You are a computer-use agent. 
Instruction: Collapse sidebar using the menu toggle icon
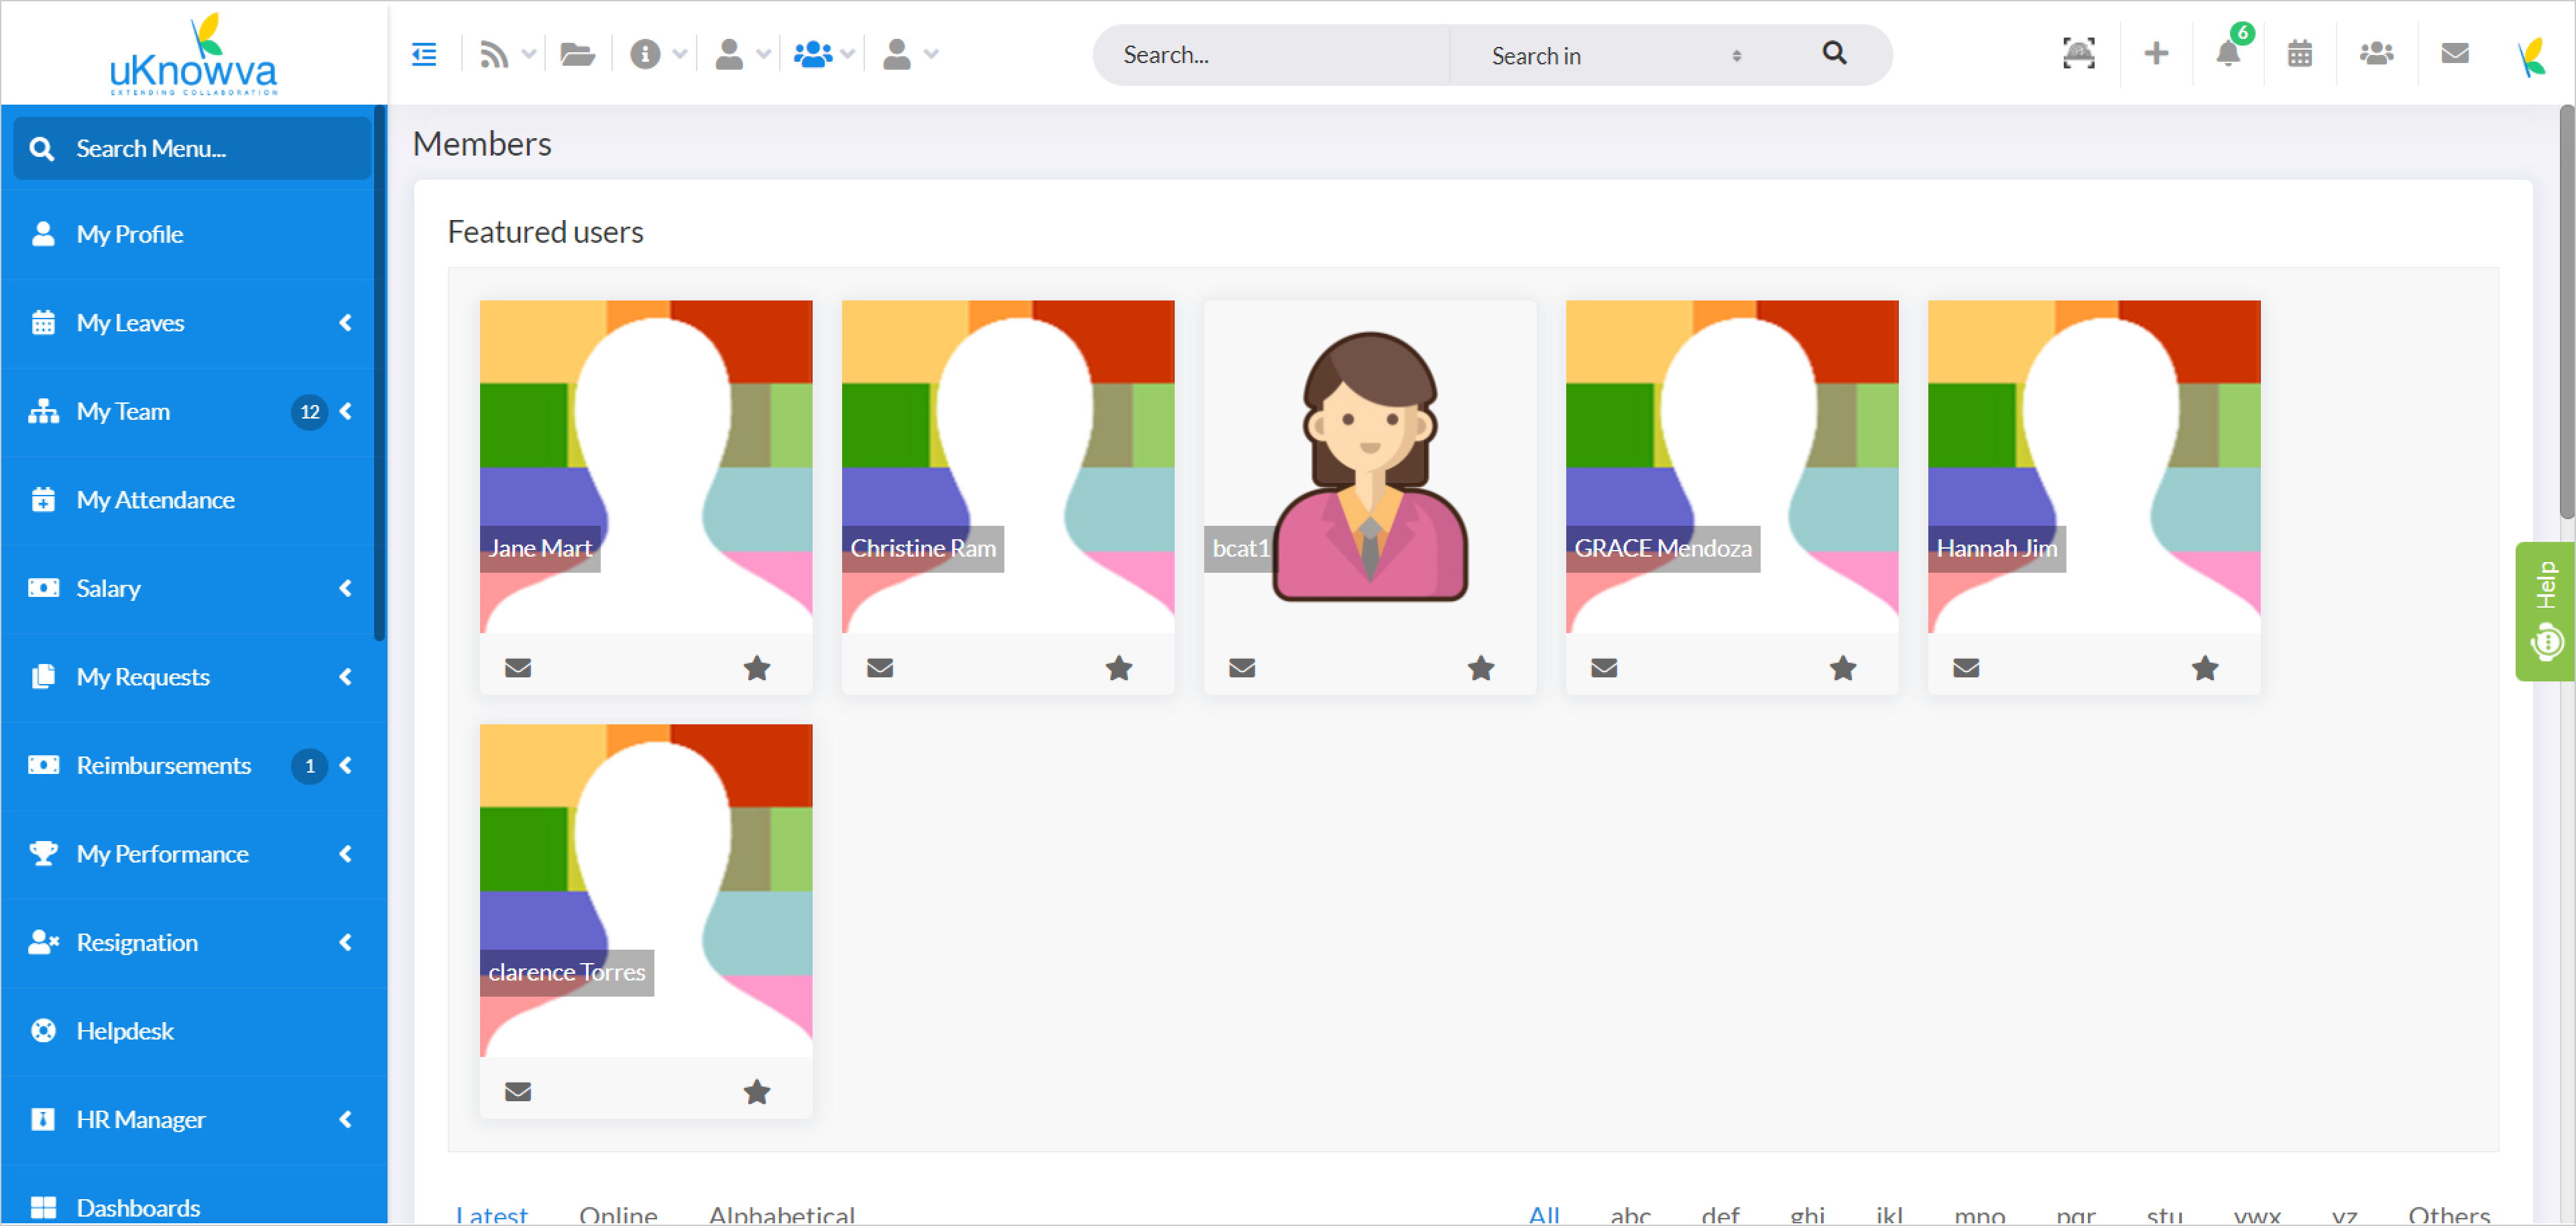(424, 54)
